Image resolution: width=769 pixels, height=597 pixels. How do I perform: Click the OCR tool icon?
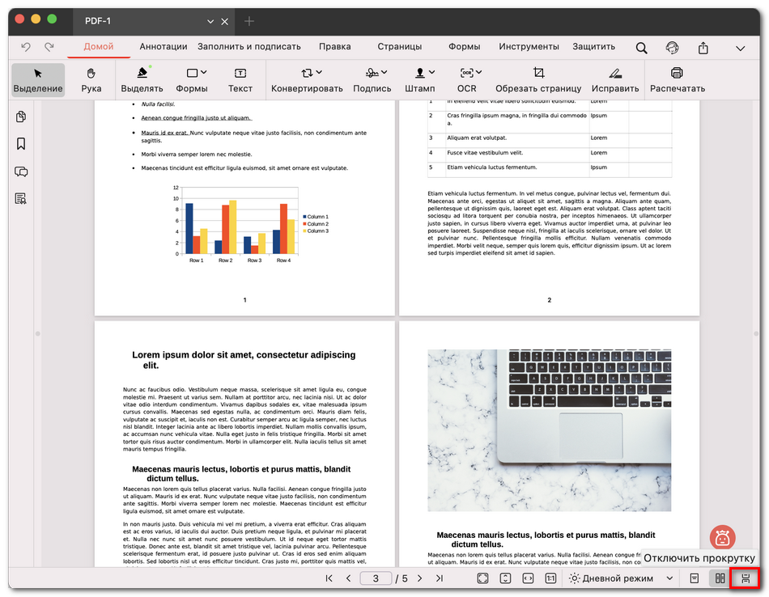tap(466, 73)
